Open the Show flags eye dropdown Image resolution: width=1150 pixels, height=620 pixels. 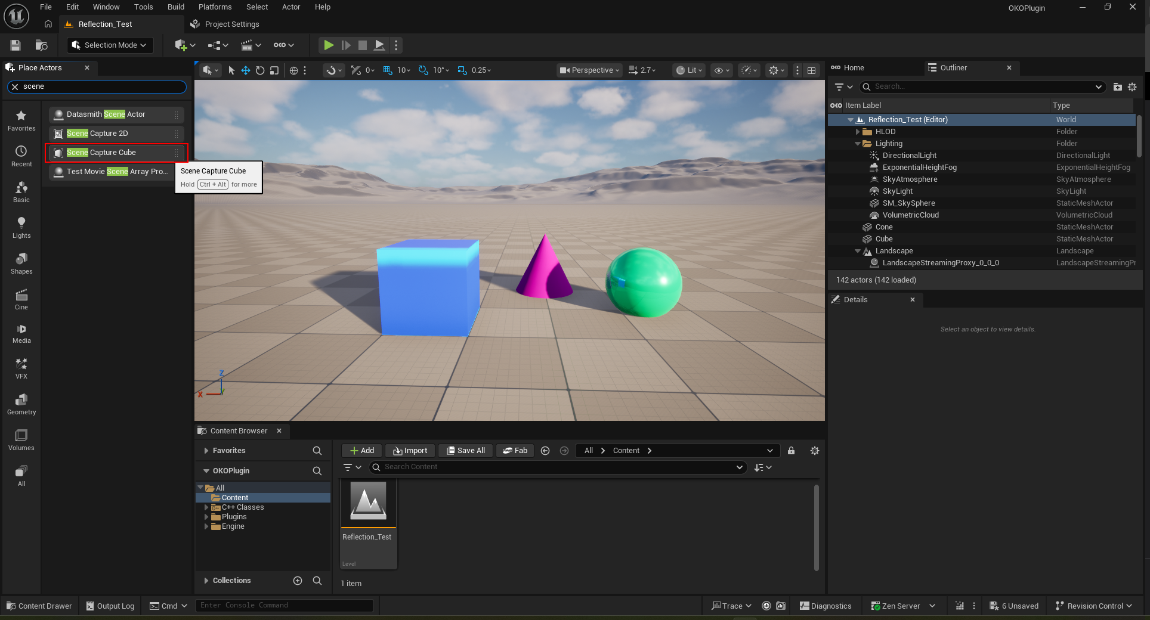point(722,70)
